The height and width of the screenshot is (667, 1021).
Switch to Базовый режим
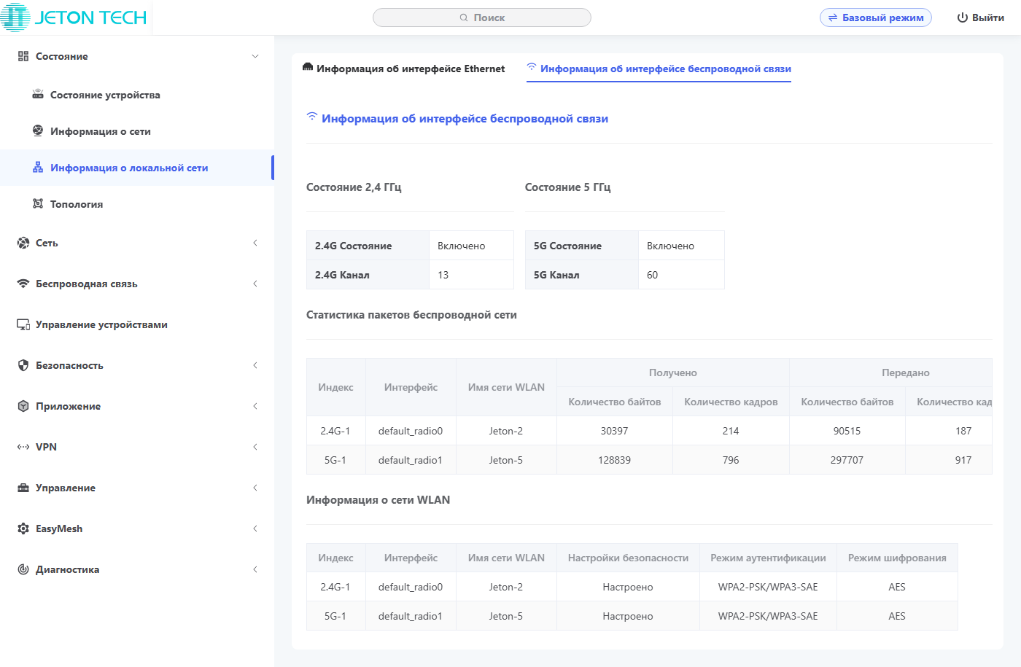[875, 17]
